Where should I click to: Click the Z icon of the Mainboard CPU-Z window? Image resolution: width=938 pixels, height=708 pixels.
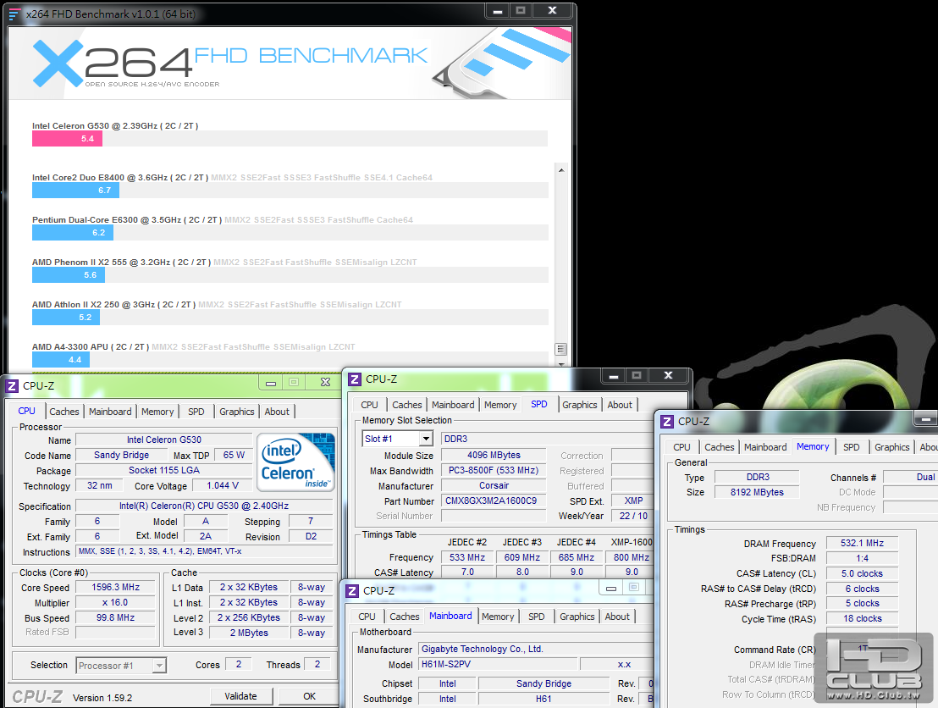[353, 590]
